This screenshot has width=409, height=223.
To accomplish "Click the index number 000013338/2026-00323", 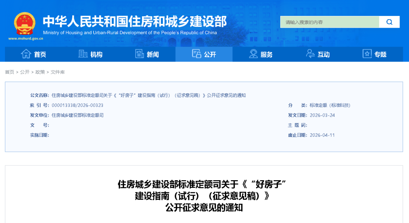I will tap(78, 105).
